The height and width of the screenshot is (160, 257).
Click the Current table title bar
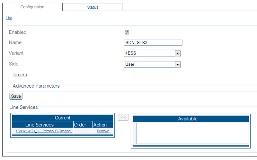(62, 118)
